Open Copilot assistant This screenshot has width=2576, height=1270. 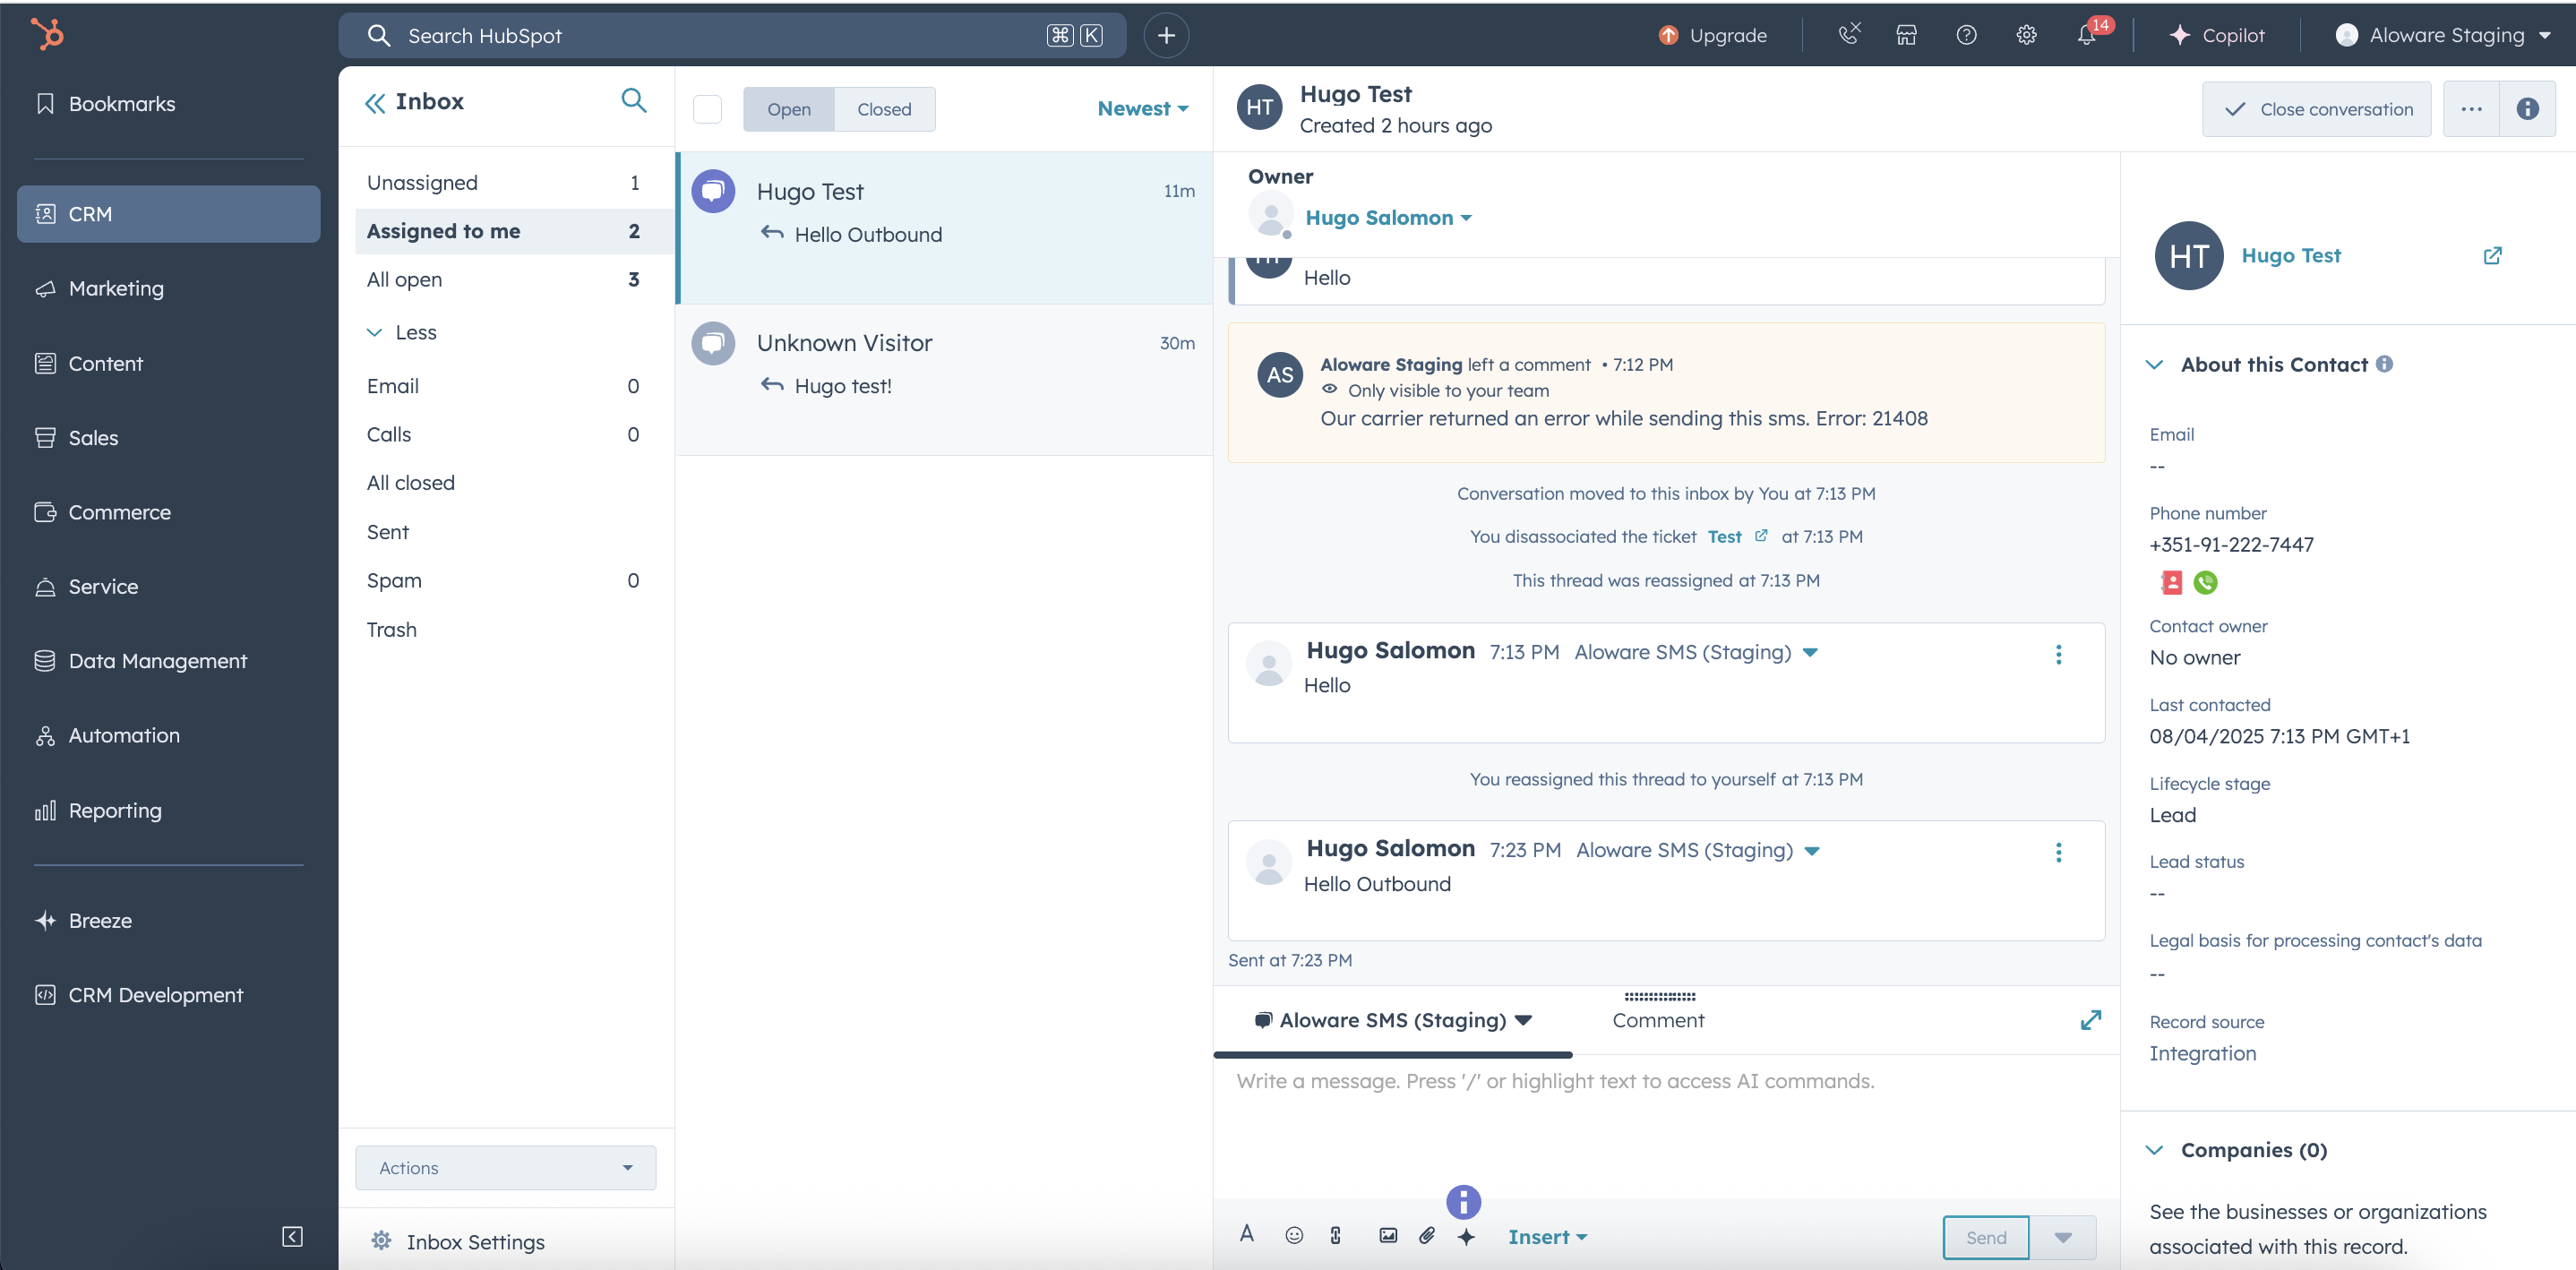click(x=2216, y=35)
